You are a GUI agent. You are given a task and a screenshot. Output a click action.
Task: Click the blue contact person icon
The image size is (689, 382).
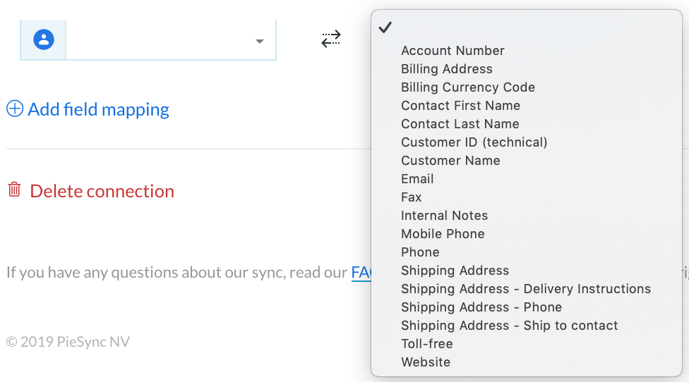(44, 39)
